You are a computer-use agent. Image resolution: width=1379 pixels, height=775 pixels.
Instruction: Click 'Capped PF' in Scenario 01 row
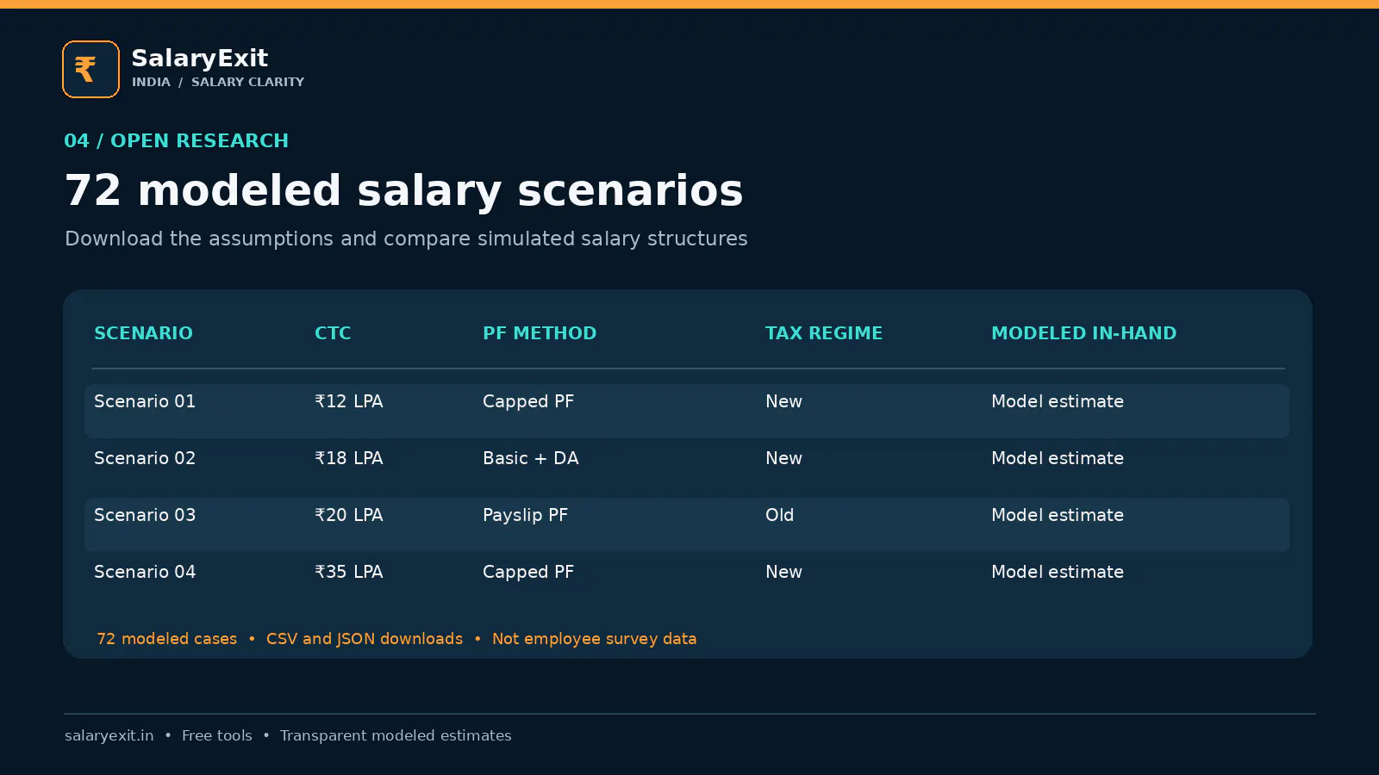coord(528,402)
